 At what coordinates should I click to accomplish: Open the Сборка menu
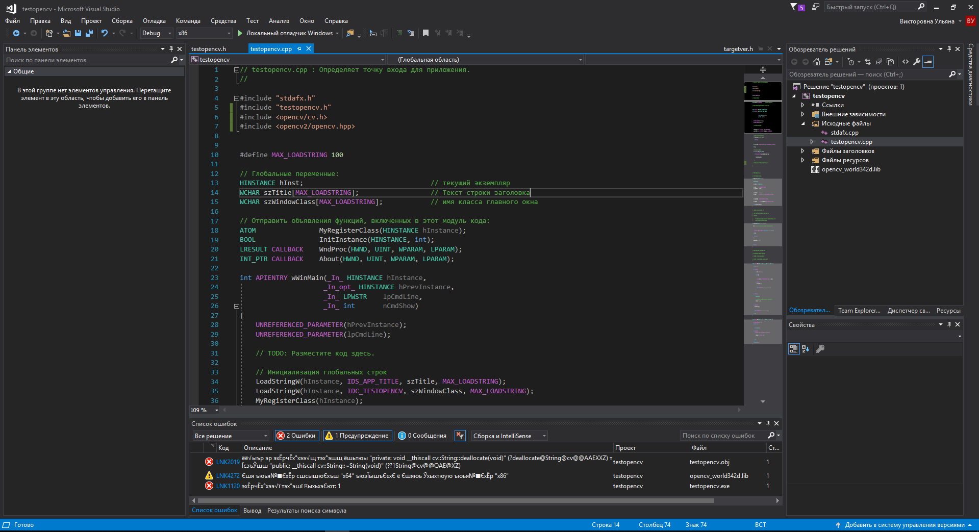point(122,21)
